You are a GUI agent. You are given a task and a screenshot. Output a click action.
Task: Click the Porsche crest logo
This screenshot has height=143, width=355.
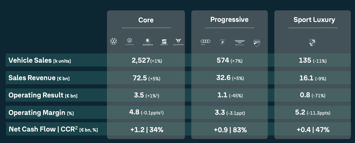pyautogui.click(x=312, y=42)
